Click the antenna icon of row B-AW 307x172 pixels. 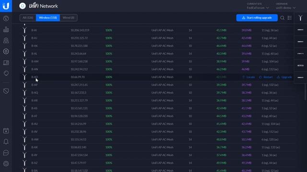click(24, 140)
